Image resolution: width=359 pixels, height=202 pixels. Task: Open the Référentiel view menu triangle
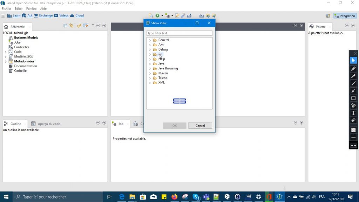93,25
